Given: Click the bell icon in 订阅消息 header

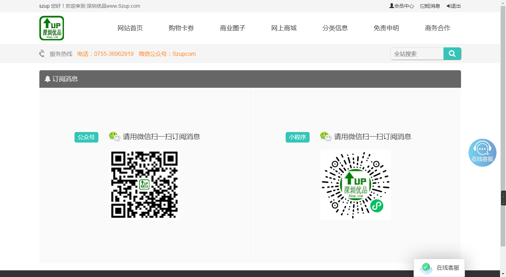Looking at the screenshot, I should point(47,79).
